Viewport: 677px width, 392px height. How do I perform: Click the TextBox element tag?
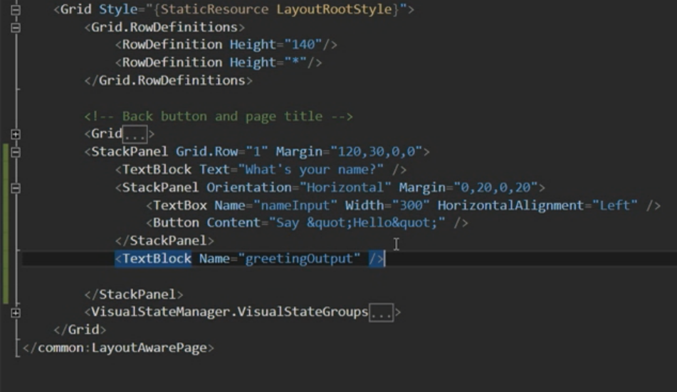(180, 205)
